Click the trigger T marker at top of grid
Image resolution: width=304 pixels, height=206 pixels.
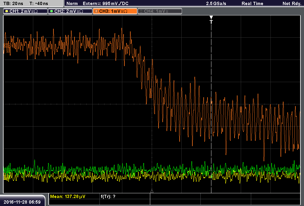(x=211, y=20)
